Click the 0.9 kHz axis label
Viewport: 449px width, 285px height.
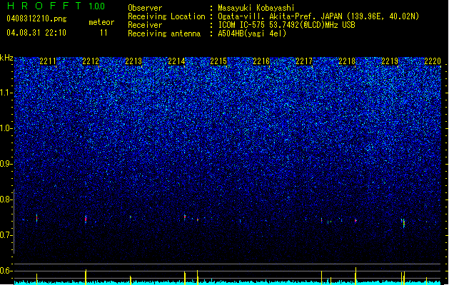(6, 164)
